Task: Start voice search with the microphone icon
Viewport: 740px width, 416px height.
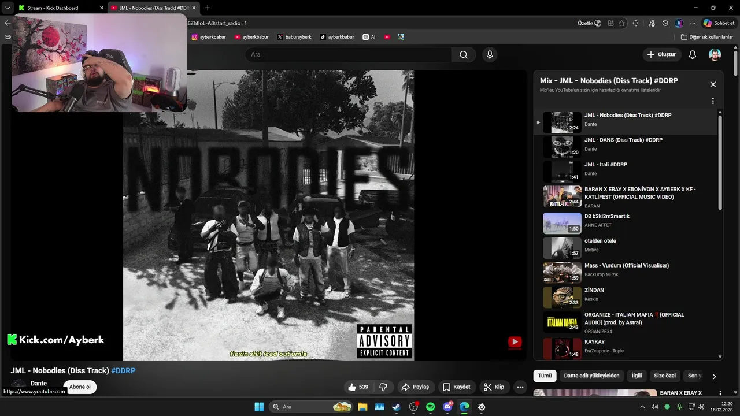Action: [490, 55]
